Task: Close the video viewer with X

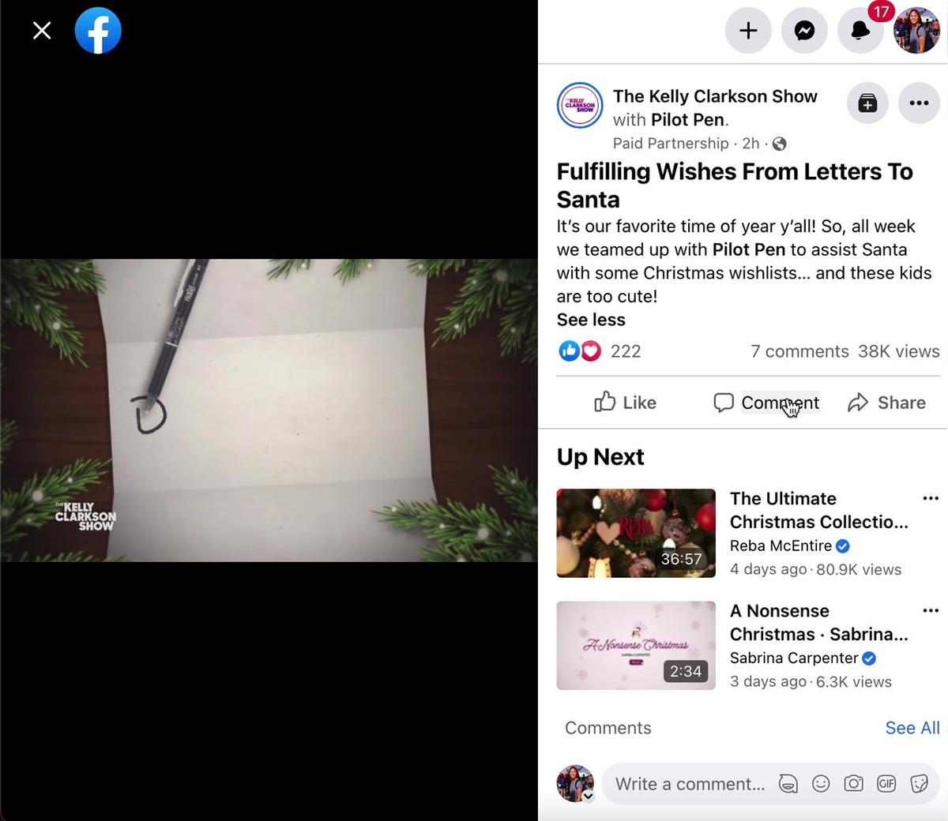Action: tap(42, 31)
